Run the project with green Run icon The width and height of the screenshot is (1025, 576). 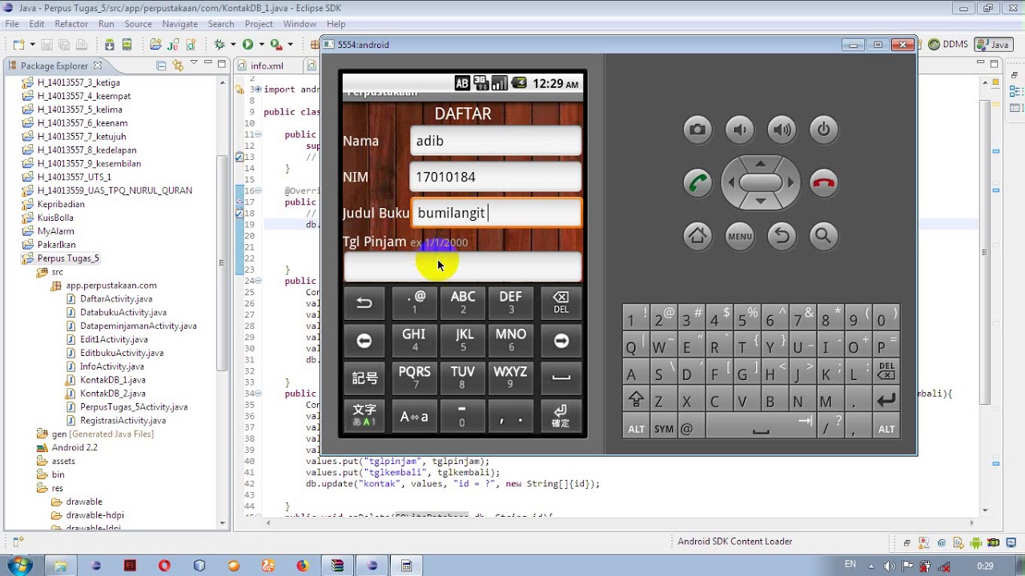click(x=248, y=45)
